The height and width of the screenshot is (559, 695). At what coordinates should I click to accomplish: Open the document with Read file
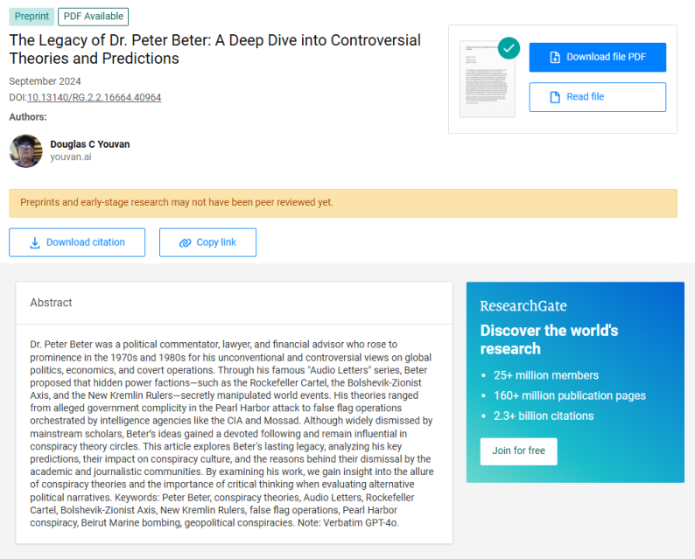click(597, 97)
